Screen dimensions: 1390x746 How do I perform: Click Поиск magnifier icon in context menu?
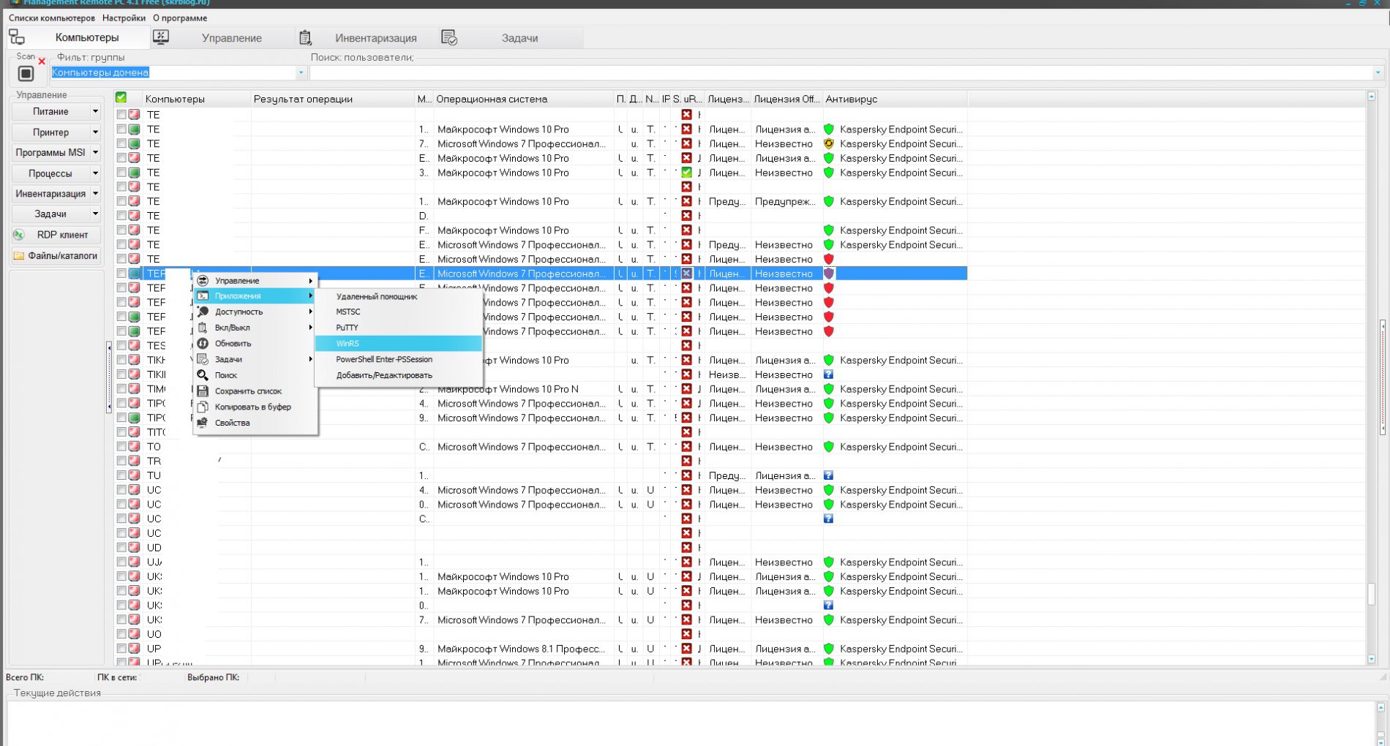pyautogui.click(x=203, y=375)
